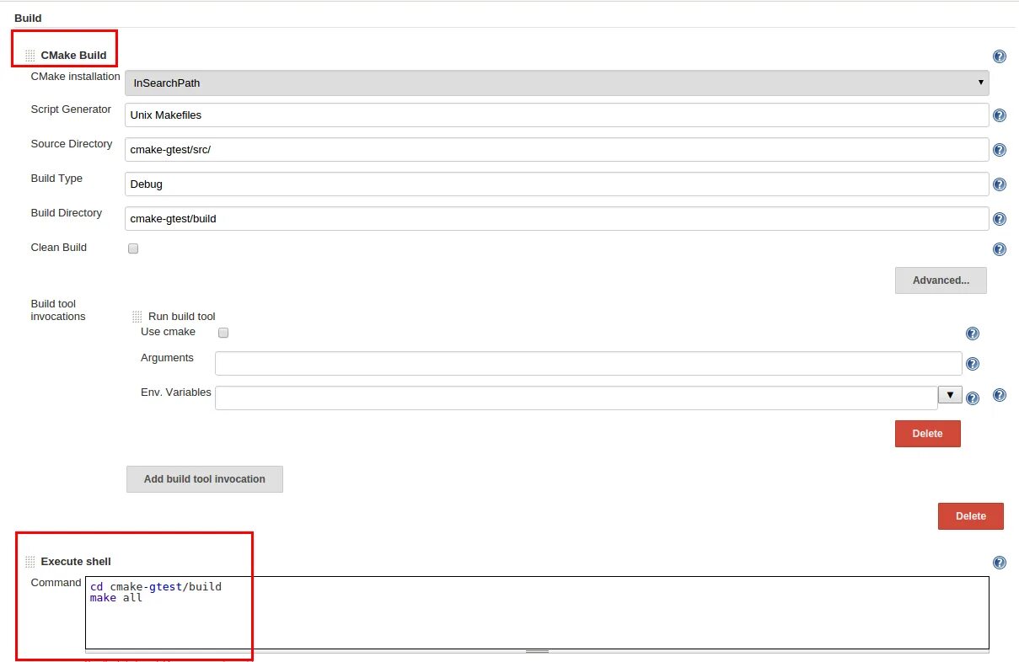1019x662 pixels.
Task: Open CMake installation dropdown InSearchPath
Action: point(556,83)
